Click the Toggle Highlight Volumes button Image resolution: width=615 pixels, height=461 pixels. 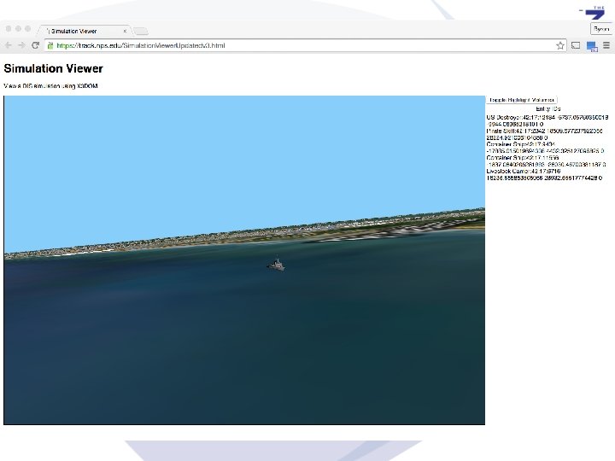pyautogui.click(x=522, y=100)
